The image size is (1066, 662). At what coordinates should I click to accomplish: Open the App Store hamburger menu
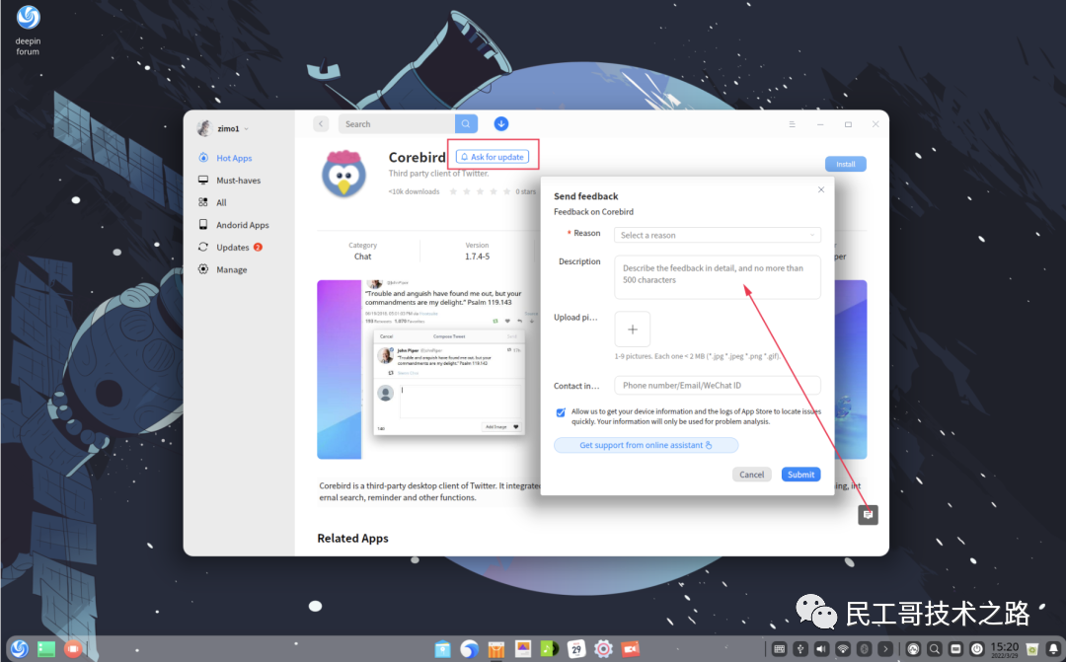click(x=792, y=124)
